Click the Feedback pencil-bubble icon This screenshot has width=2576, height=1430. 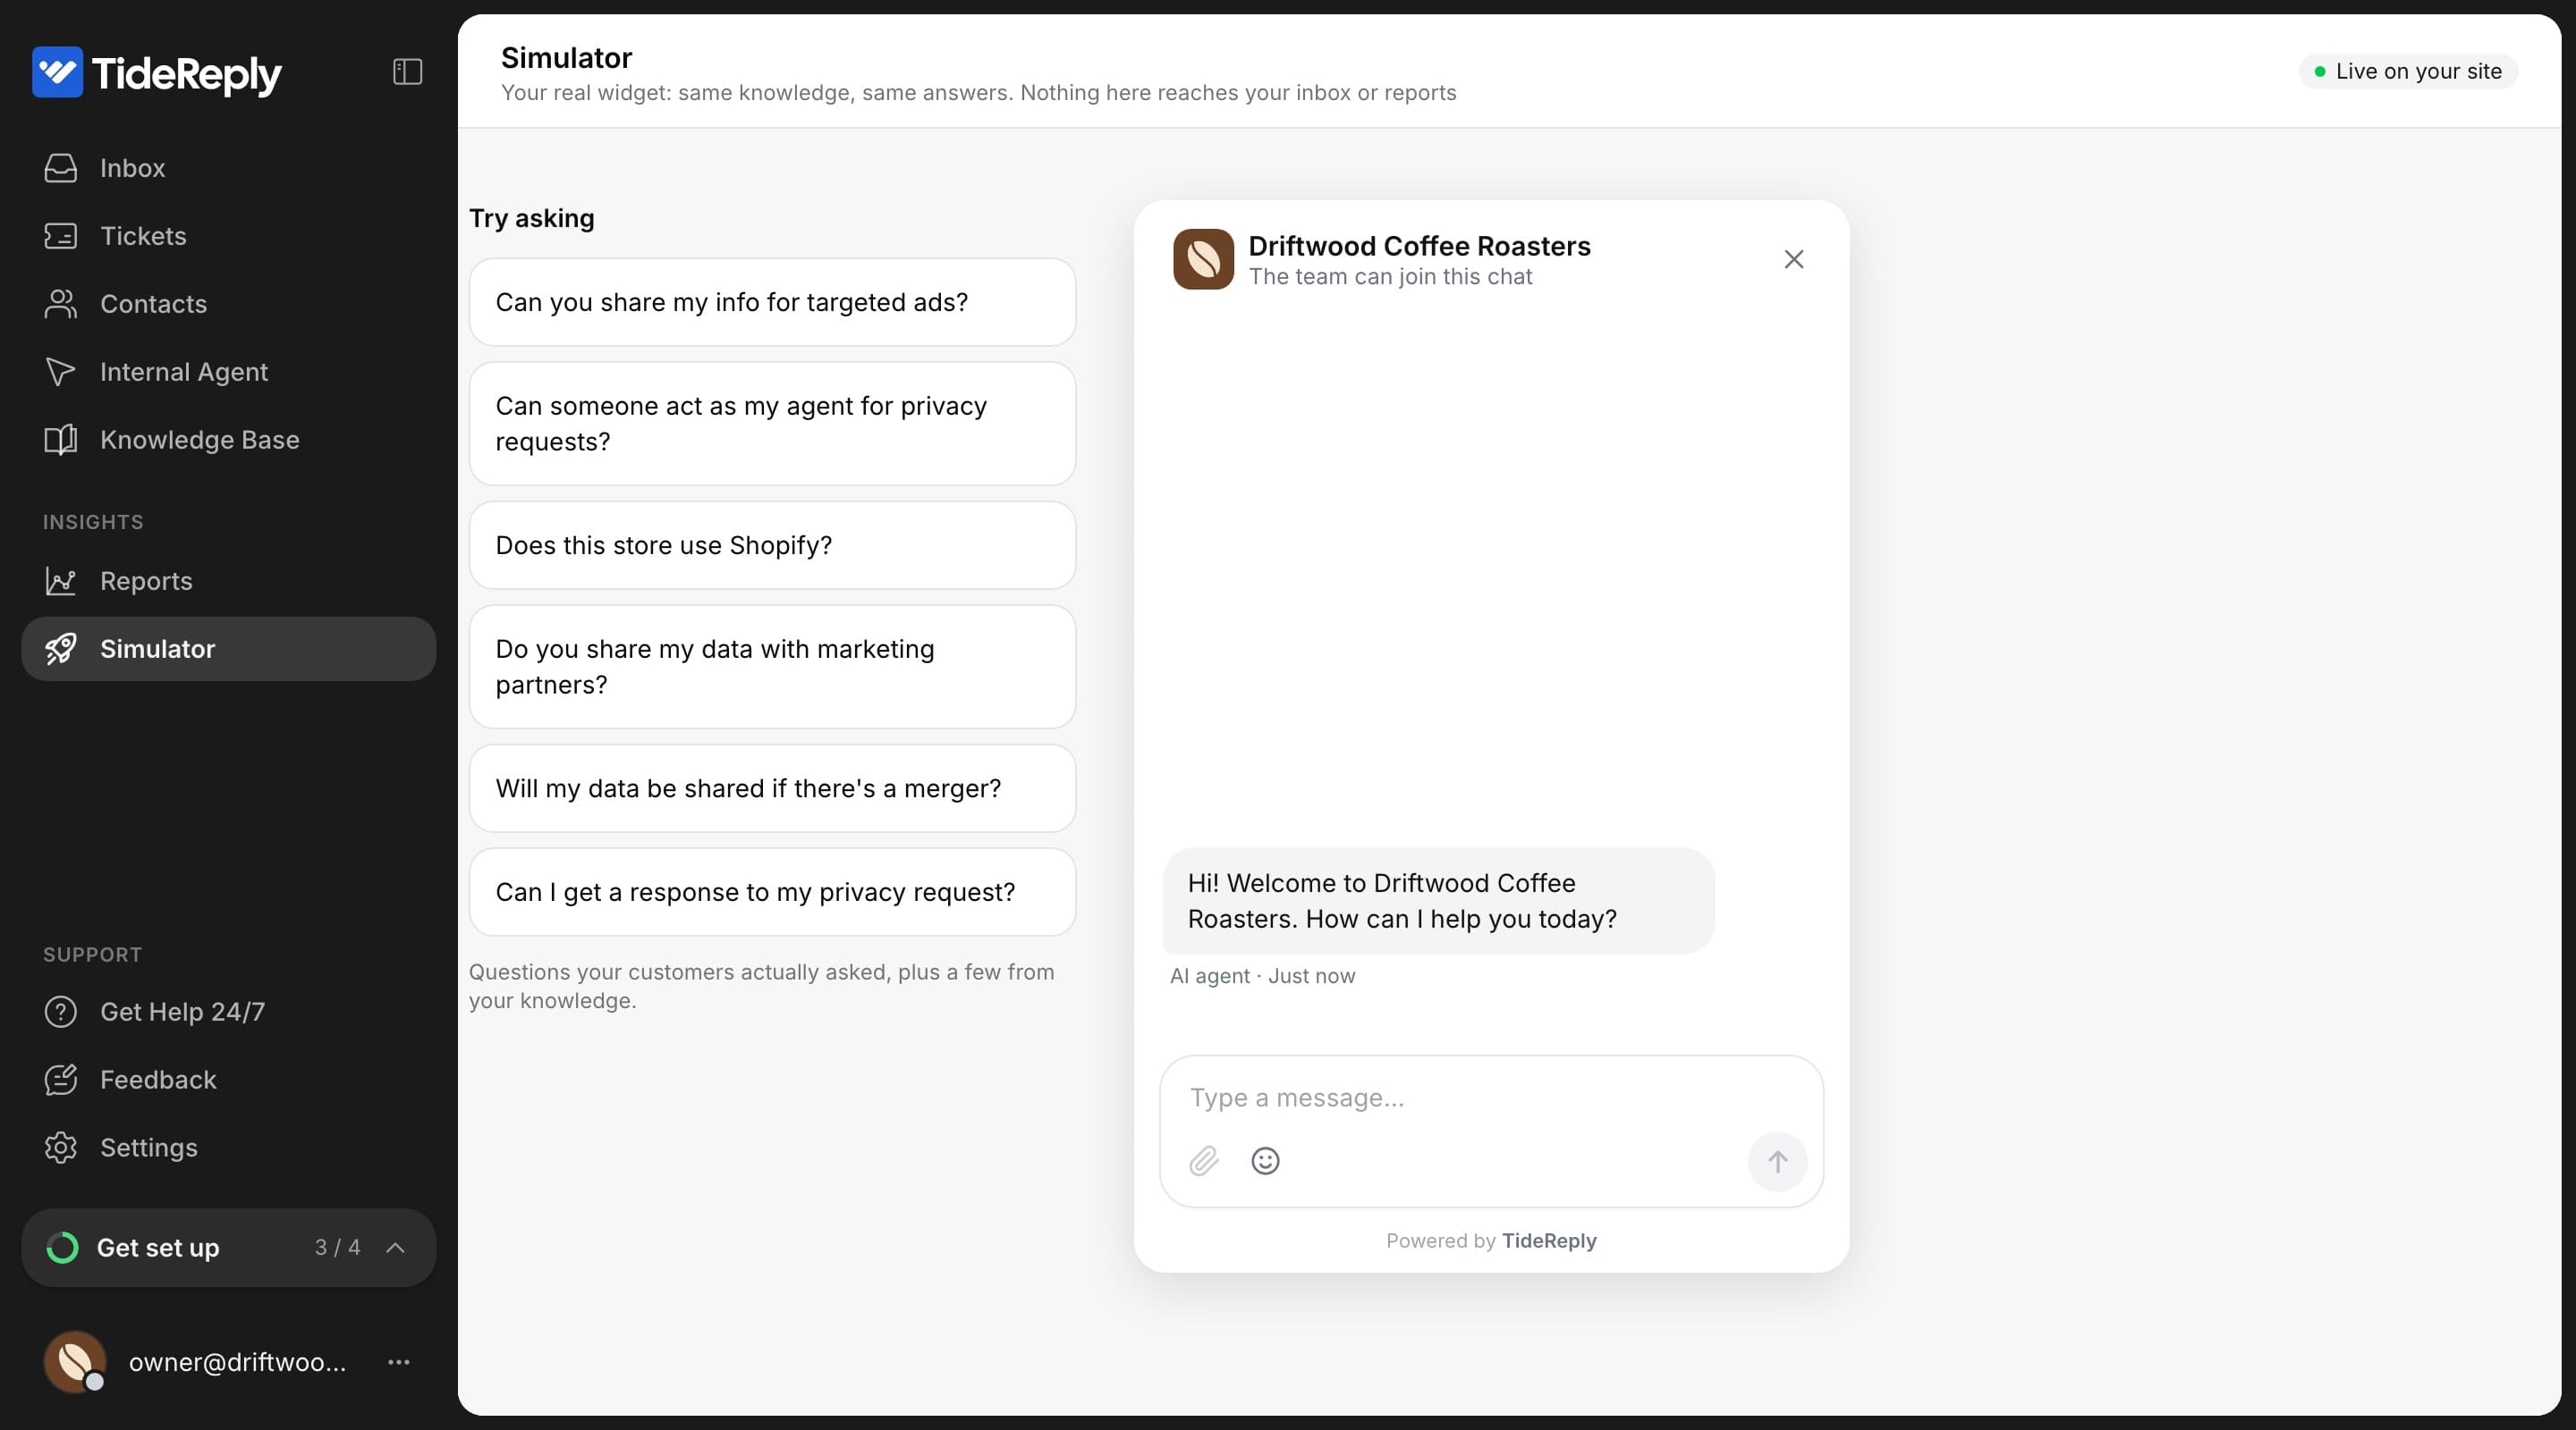point(60,1080)
